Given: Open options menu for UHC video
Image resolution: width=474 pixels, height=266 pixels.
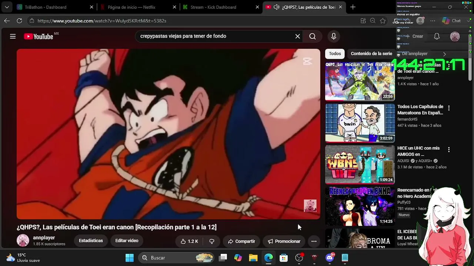Looking at the screenshot, I should click(x=449, y=150).
